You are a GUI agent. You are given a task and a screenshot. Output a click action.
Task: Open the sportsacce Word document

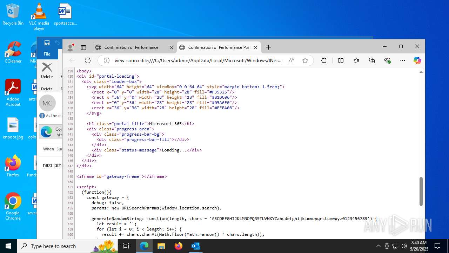(65, 15)
